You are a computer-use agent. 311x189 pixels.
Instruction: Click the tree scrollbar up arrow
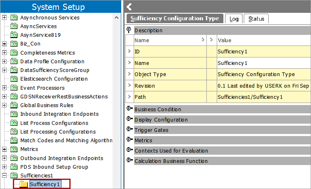click(117, 18)
